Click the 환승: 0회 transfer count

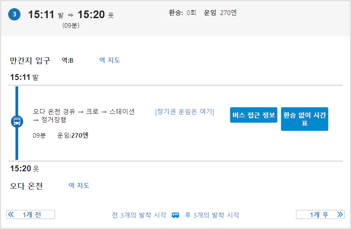[182, 13]
